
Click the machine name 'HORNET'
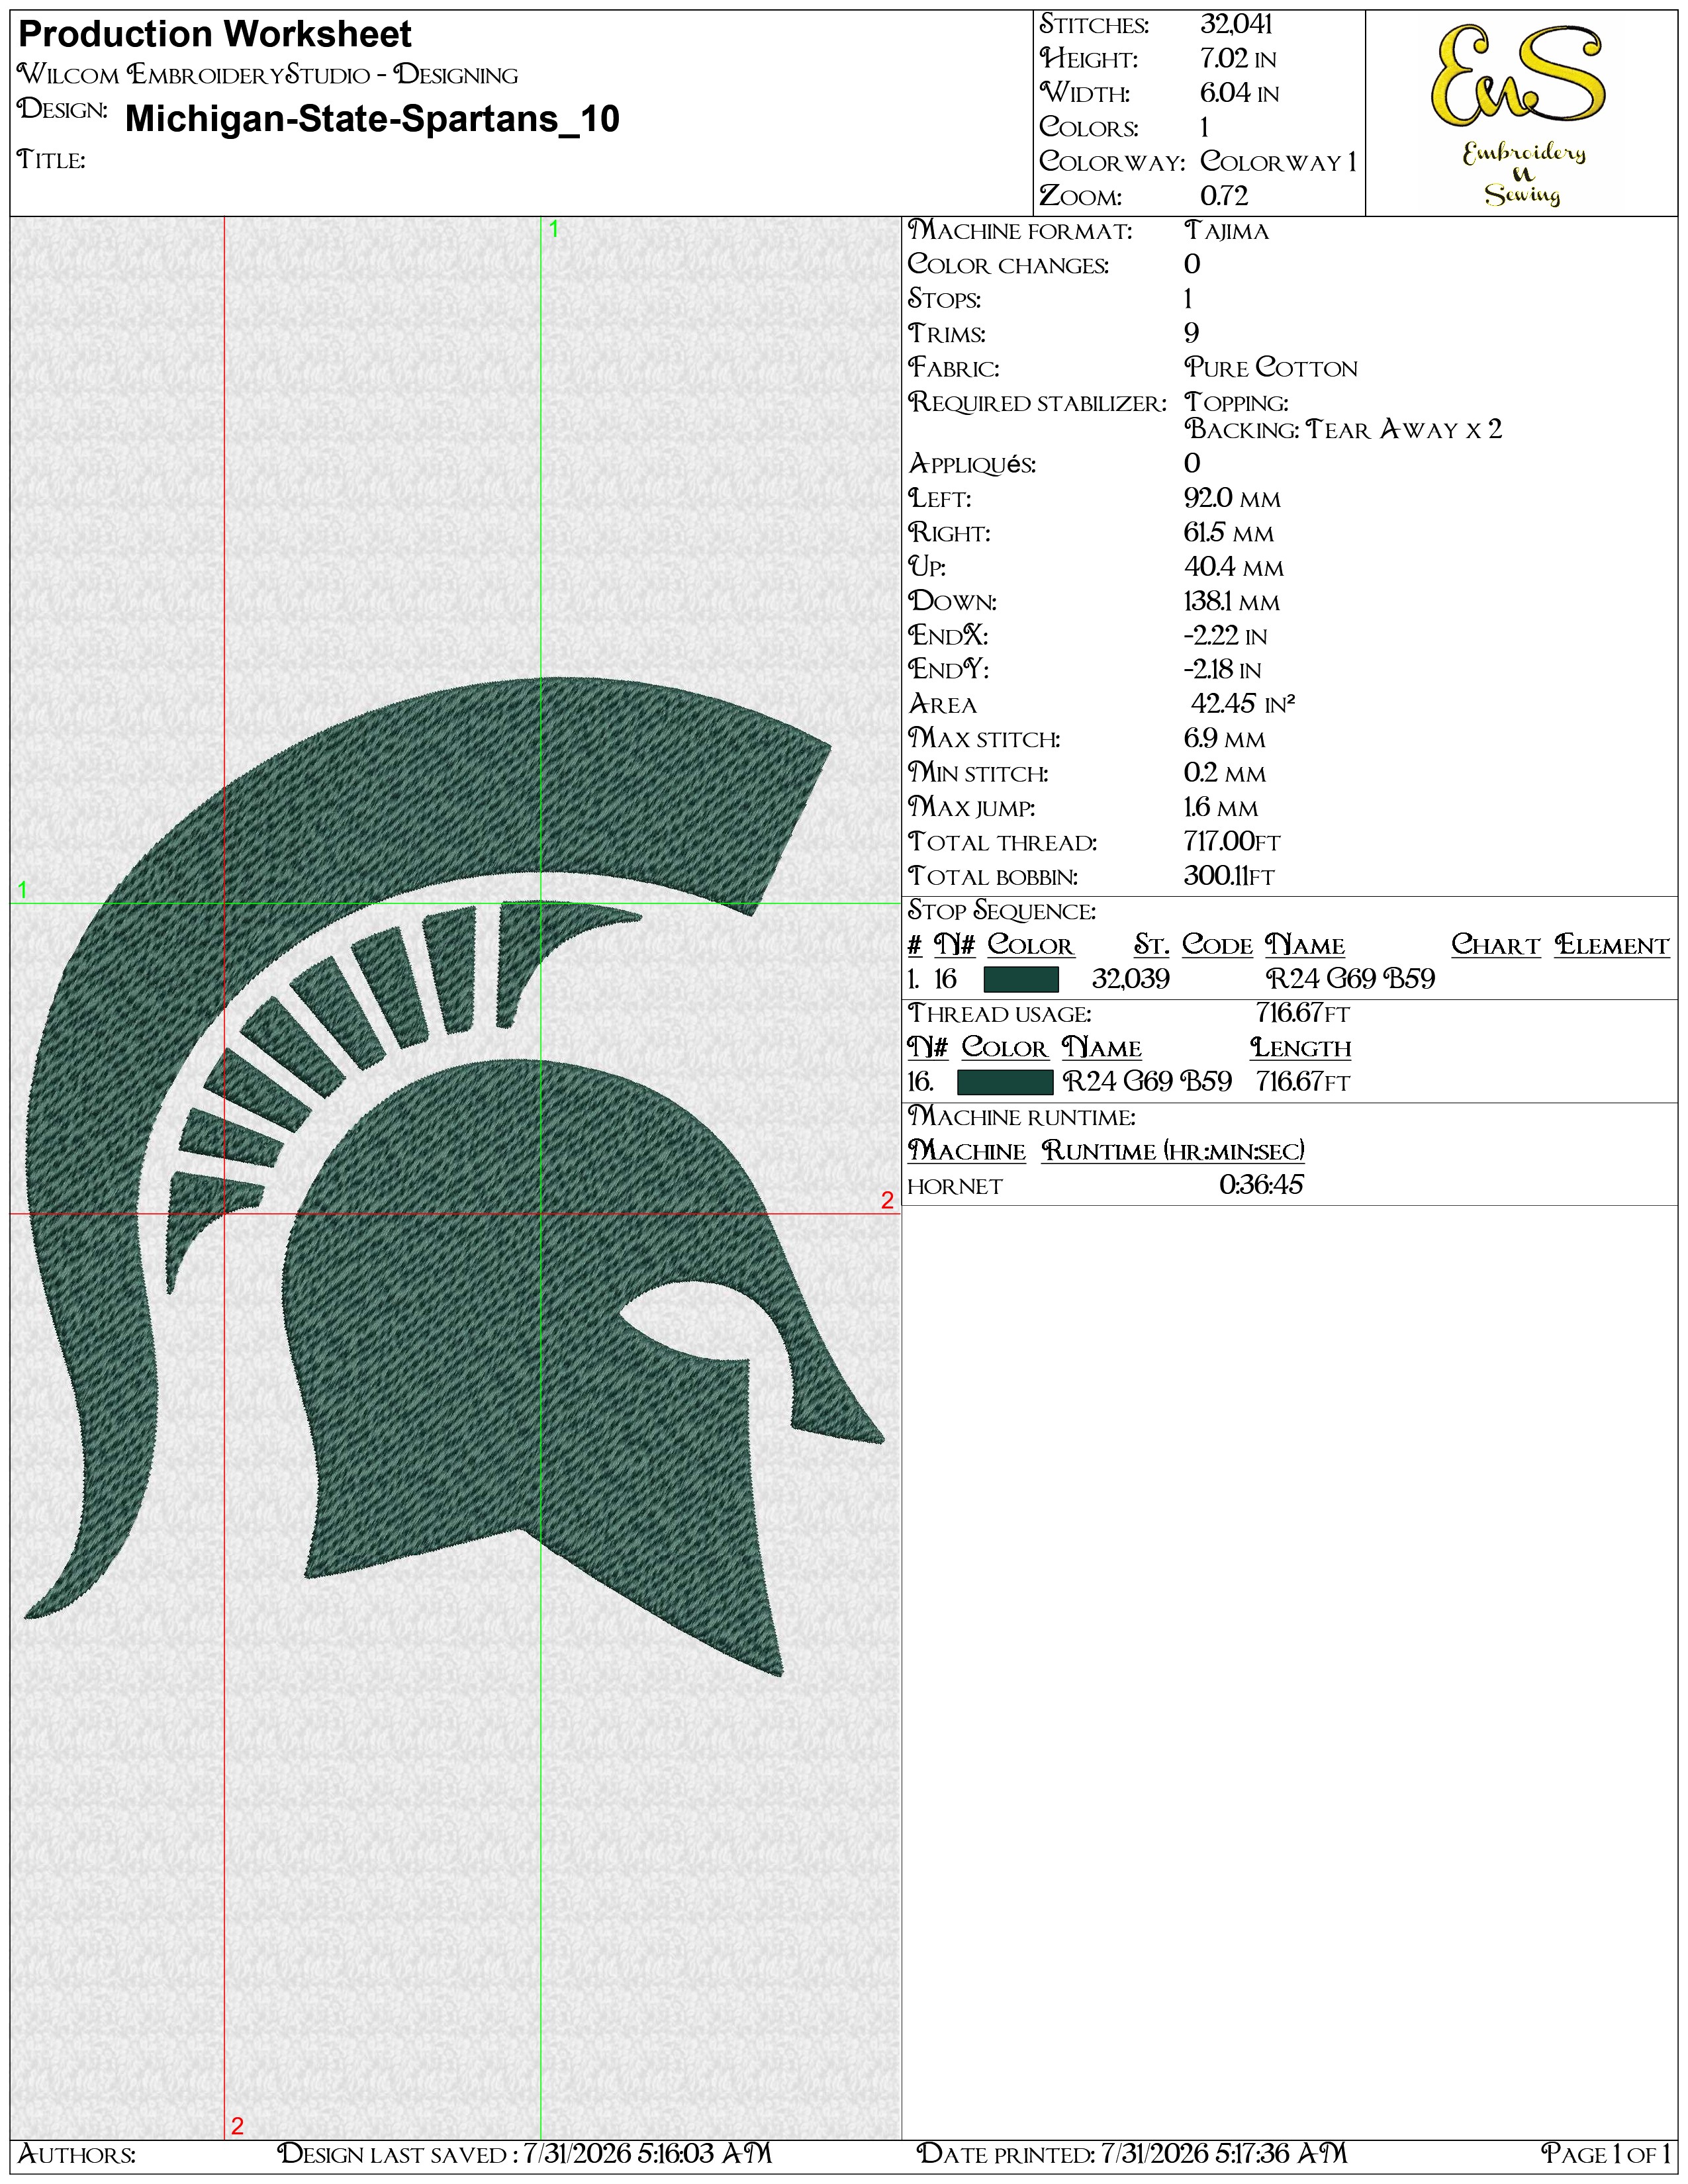point(955,1186)
